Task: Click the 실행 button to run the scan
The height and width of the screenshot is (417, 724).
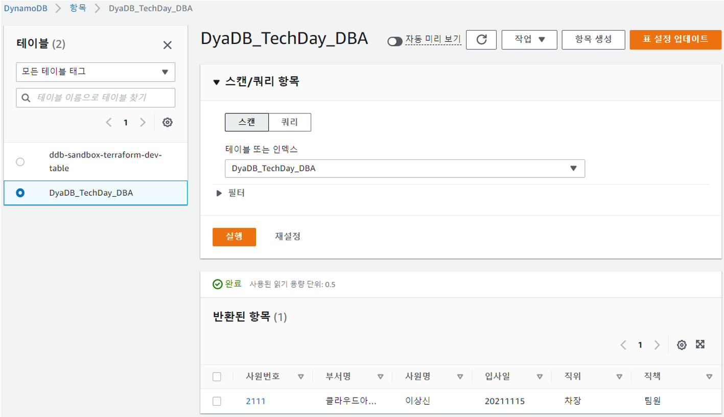Action: (x=234, y=237)
